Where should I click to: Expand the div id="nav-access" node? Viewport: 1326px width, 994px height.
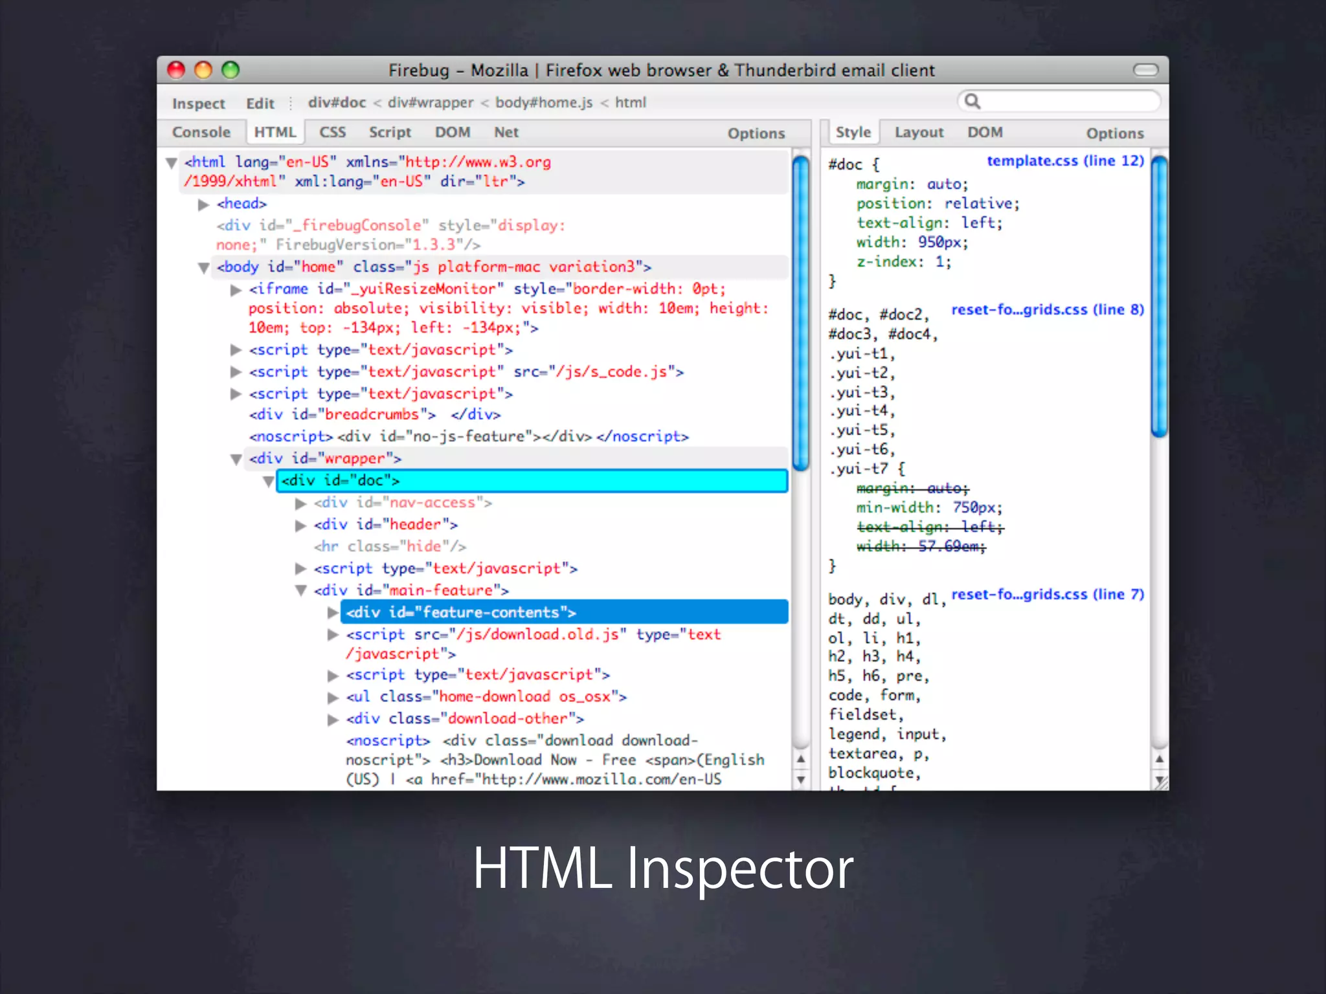[x=300, y=503]
